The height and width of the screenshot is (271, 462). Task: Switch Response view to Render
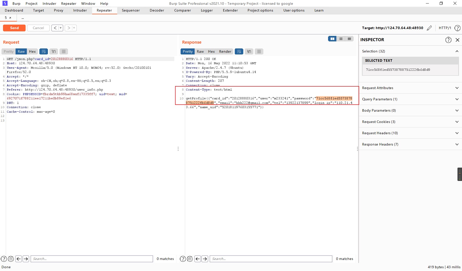(225, 51)
